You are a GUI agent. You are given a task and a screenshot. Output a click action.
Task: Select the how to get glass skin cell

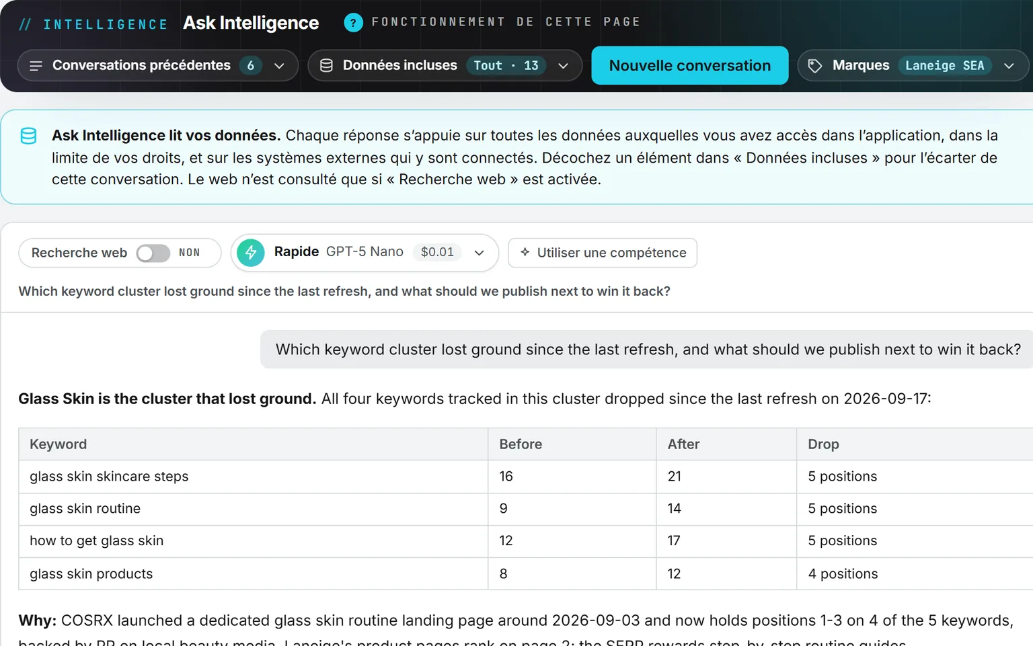click(253, 541)
